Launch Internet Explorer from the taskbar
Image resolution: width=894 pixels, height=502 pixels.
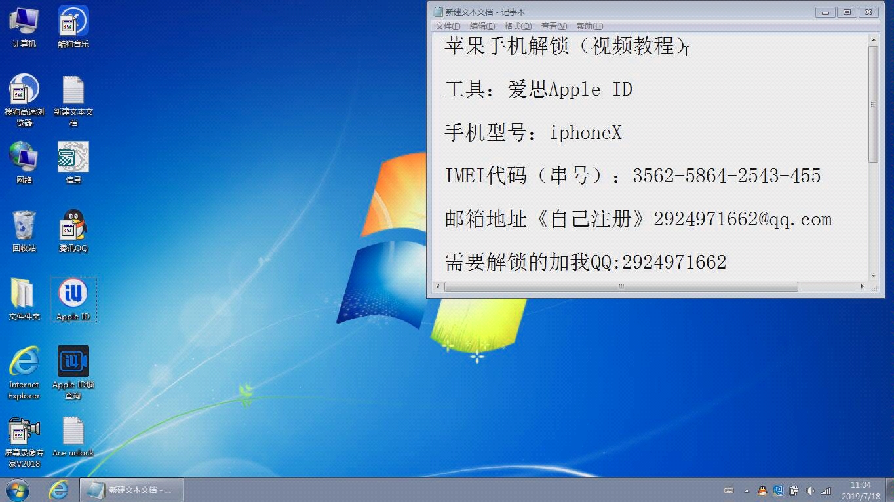tap(59, 490)
